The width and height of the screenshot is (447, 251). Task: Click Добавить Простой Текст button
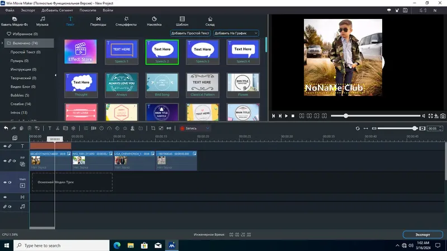tap(191, 33)
